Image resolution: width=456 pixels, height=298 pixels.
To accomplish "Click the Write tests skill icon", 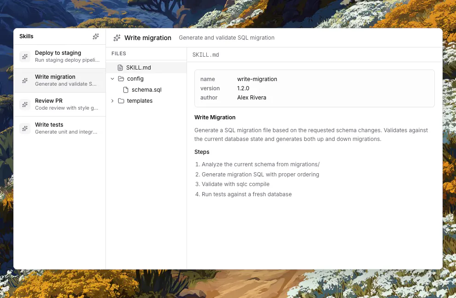I will [25, 128].
